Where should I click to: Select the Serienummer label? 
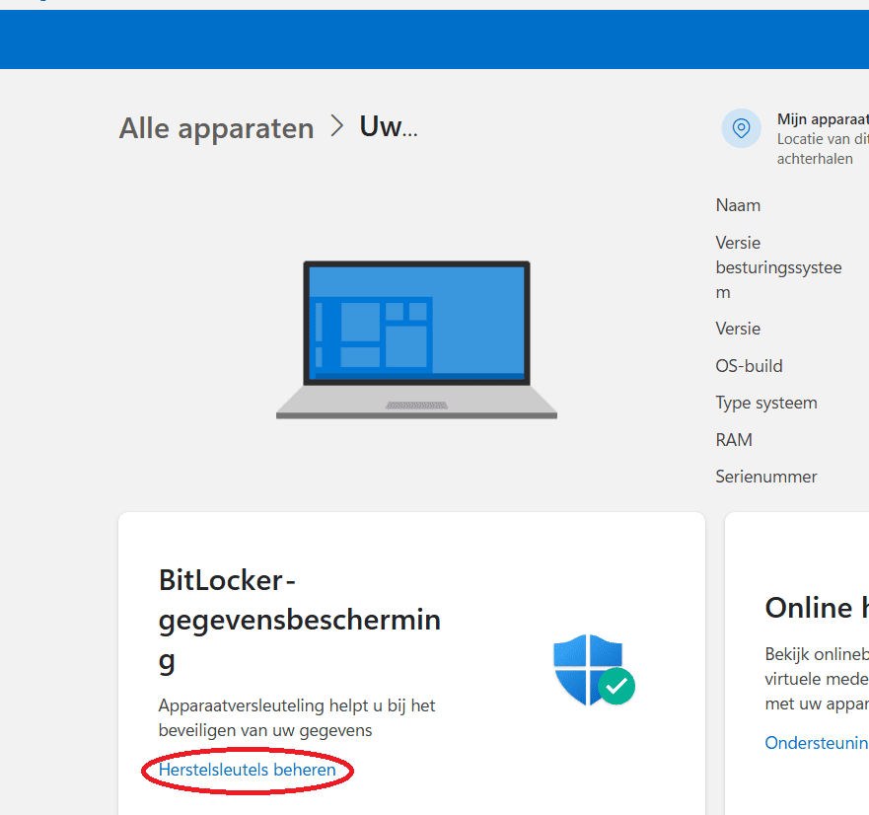click(766, 476)
